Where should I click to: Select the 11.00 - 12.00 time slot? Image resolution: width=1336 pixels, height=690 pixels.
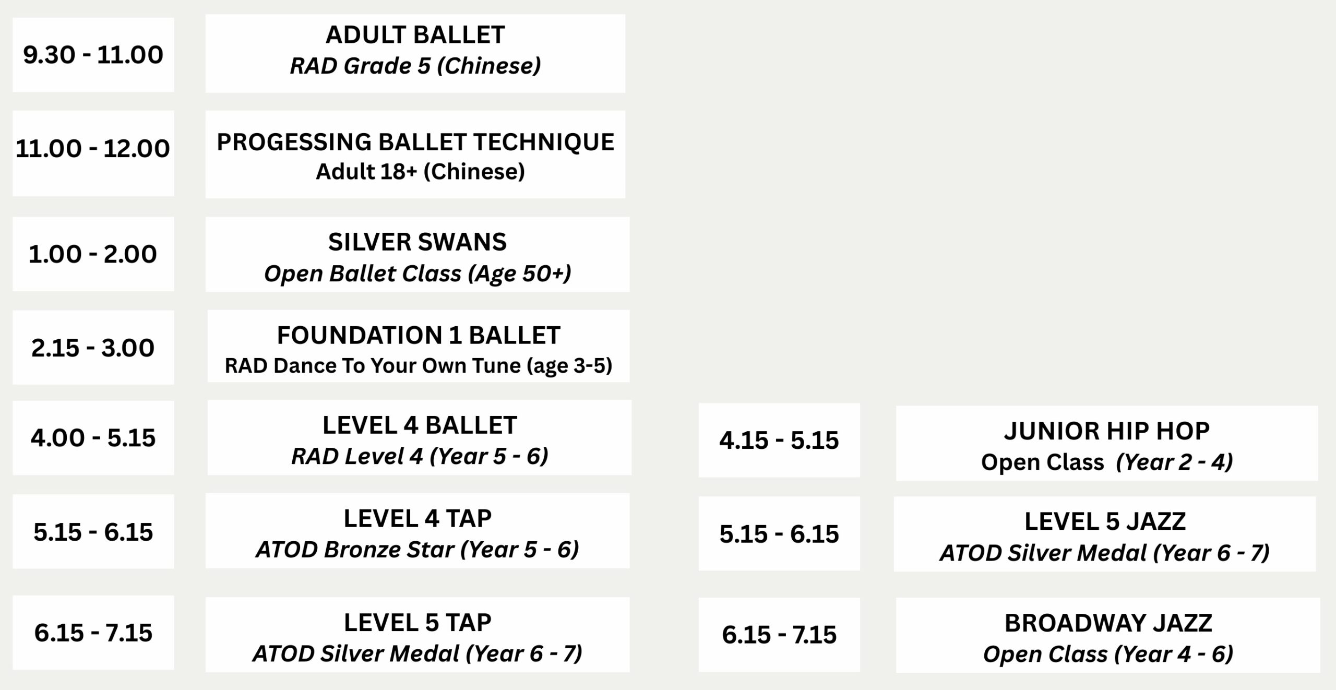pos(93,153)
